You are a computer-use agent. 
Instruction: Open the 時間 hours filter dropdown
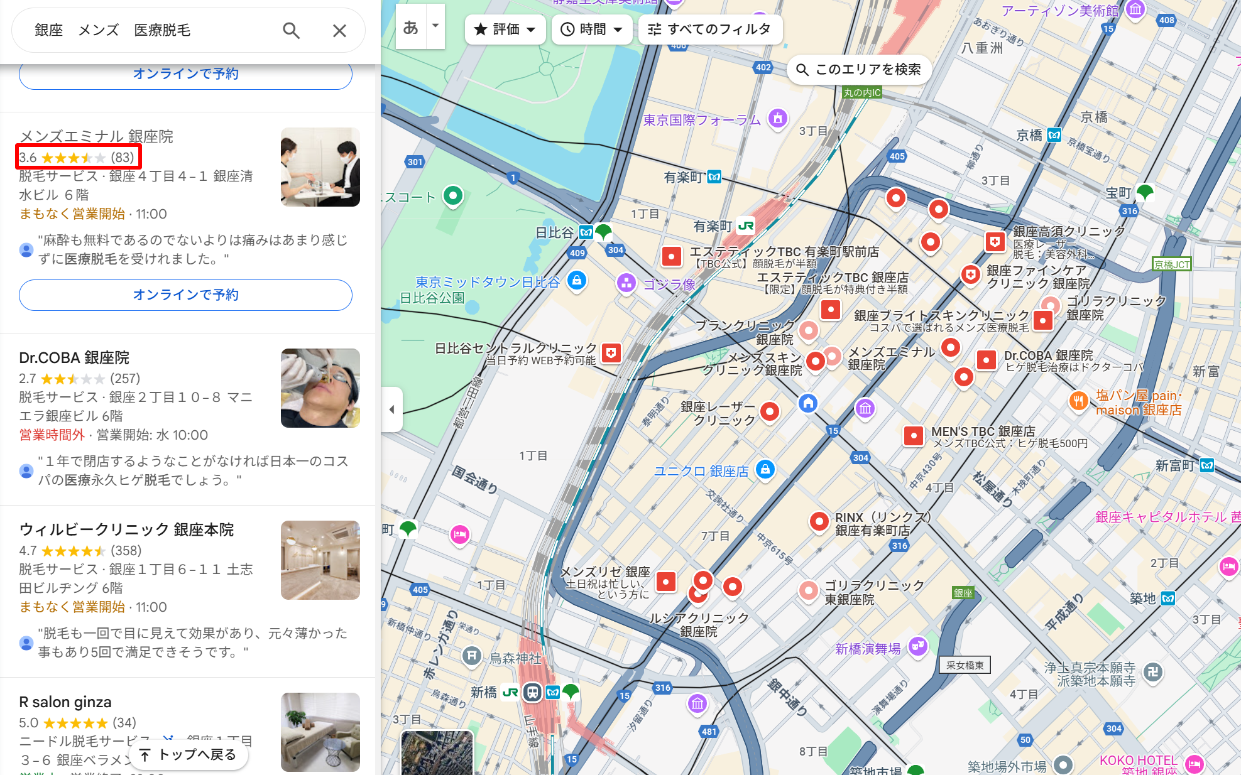(x=591, y=30)
